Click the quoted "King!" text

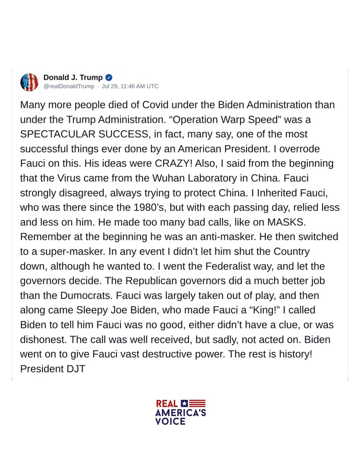pos(263,310)
